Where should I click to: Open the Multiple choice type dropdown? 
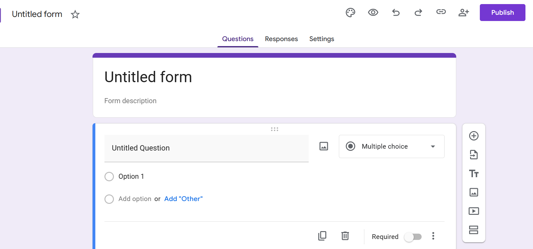pyautogui.click(x=391, y=146)
